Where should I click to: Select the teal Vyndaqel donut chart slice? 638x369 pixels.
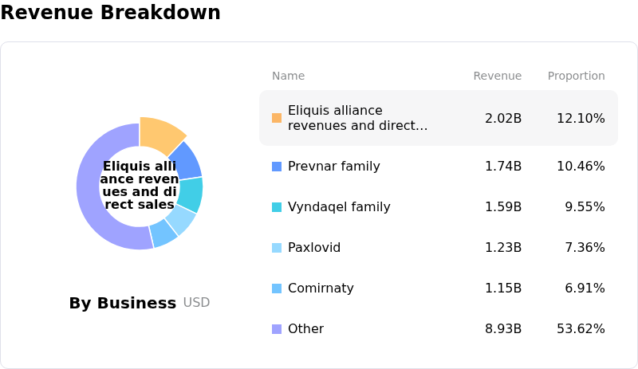click(191, 194)
